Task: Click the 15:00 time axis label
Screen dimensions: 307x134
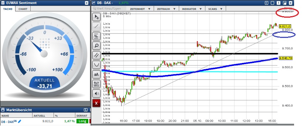Action: pyautogui.click(x=272, y=121)
